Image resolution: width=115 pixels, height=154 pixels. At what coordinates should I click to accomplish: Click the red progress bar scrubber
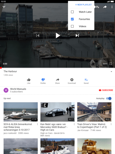point(1,68)
